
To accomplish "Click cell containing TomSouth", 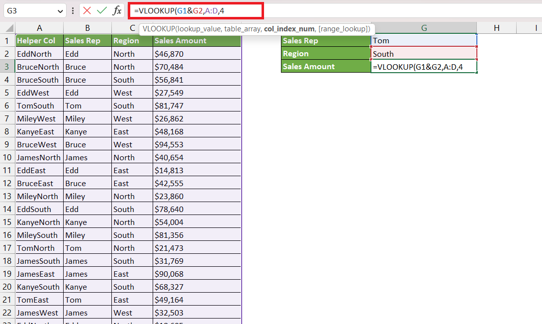I will [39, 106].
